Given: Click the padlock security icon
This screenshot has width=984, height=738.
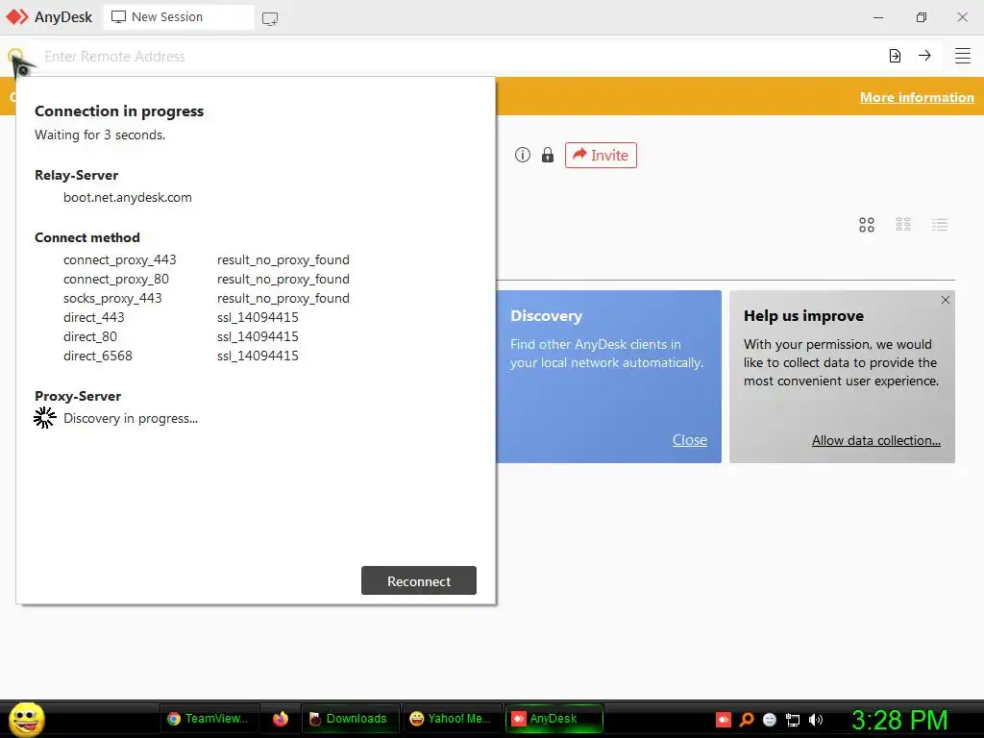Looking at the screenshot, I should (548, 155).
